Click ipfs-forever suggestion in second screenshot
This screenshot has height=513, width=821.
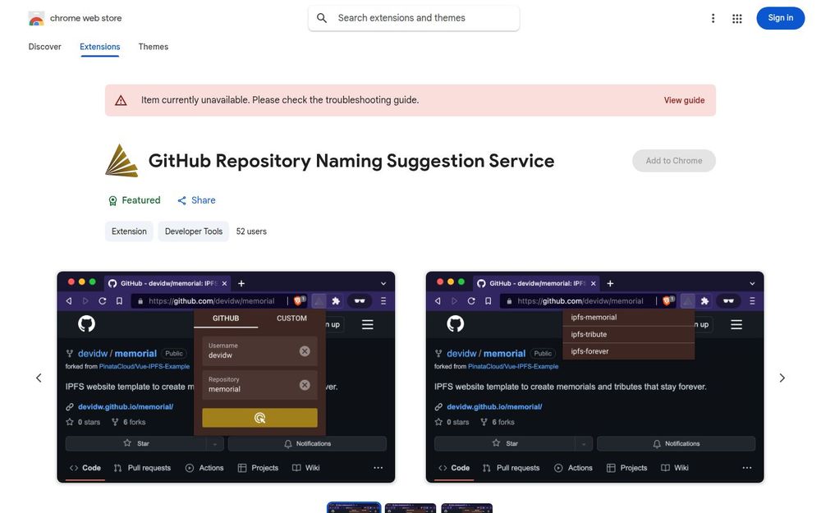tap(628, 351)
